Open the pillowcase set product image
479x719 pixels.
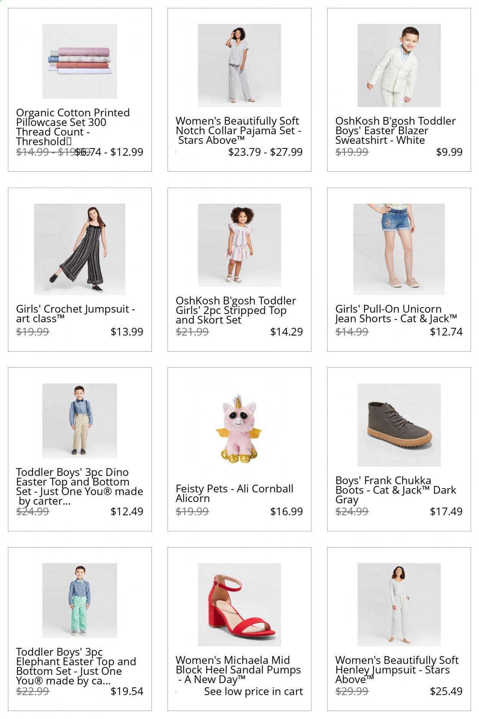coord(80,61)
